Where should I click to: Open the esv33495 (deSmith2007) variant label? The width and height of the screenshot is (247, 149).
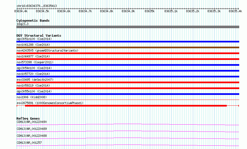(x=35, y=80)
